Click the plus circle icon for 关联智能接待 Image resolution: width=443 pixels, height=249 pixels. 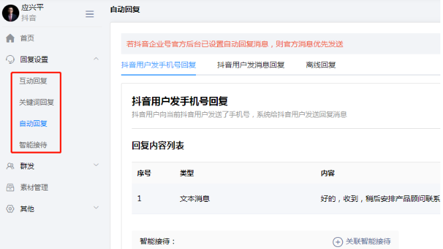pyautogui.click(x=337, y=242)
